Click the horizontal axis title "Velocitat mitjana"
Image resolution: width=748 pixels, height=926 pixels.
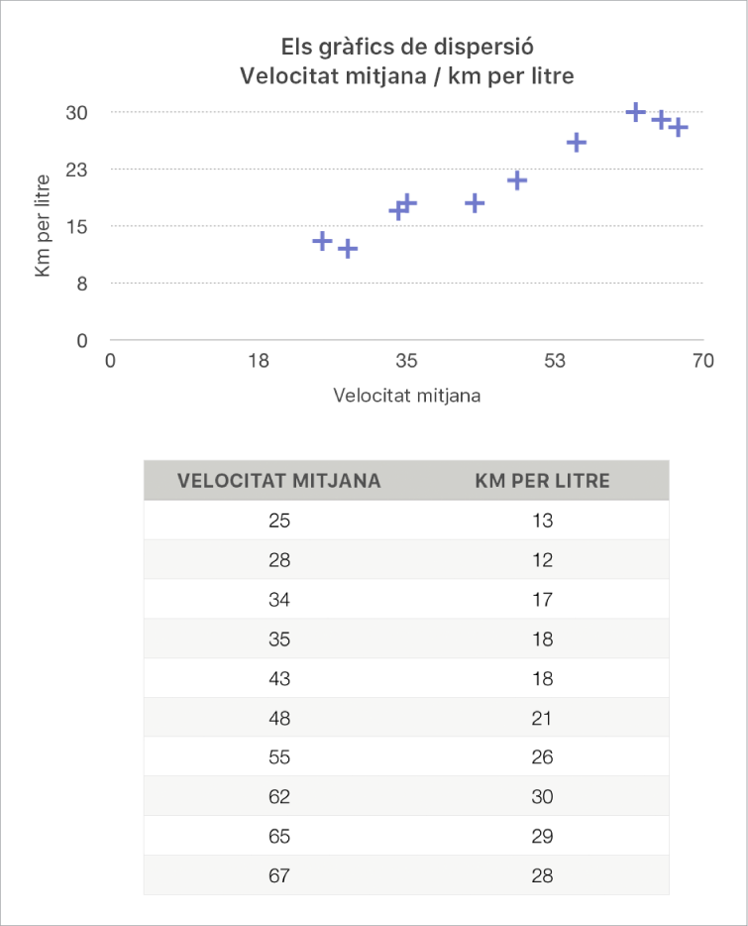(x=407, y=396)
